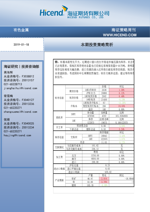Click the consulting number Z0013236 line
Image resolution: width=150 pixels, height=212 pixels.
pos(19,104)
